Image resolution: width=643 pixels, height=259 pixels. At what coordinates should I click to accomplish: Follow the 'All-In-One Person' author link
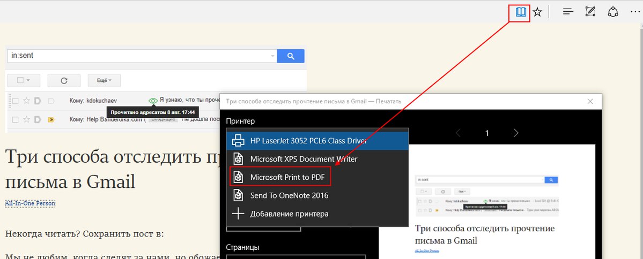30,203
